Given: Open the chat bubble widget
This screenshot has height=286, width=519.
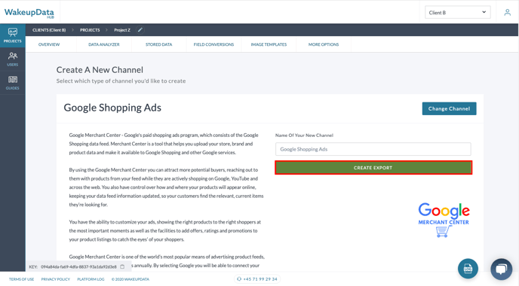Looking at the screenshot, I should point(501,269).
